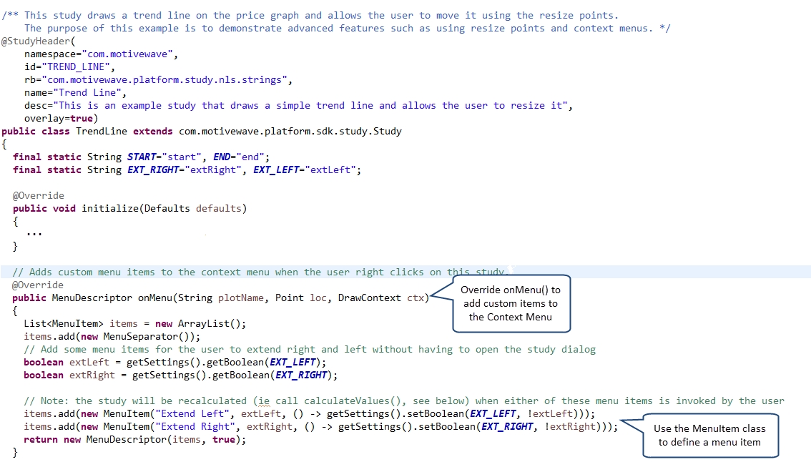Image resolution: width=811 pixels, height=462 pixels.
Task: Select the name="Trend Line" attribute
Action: coord(75,93)
